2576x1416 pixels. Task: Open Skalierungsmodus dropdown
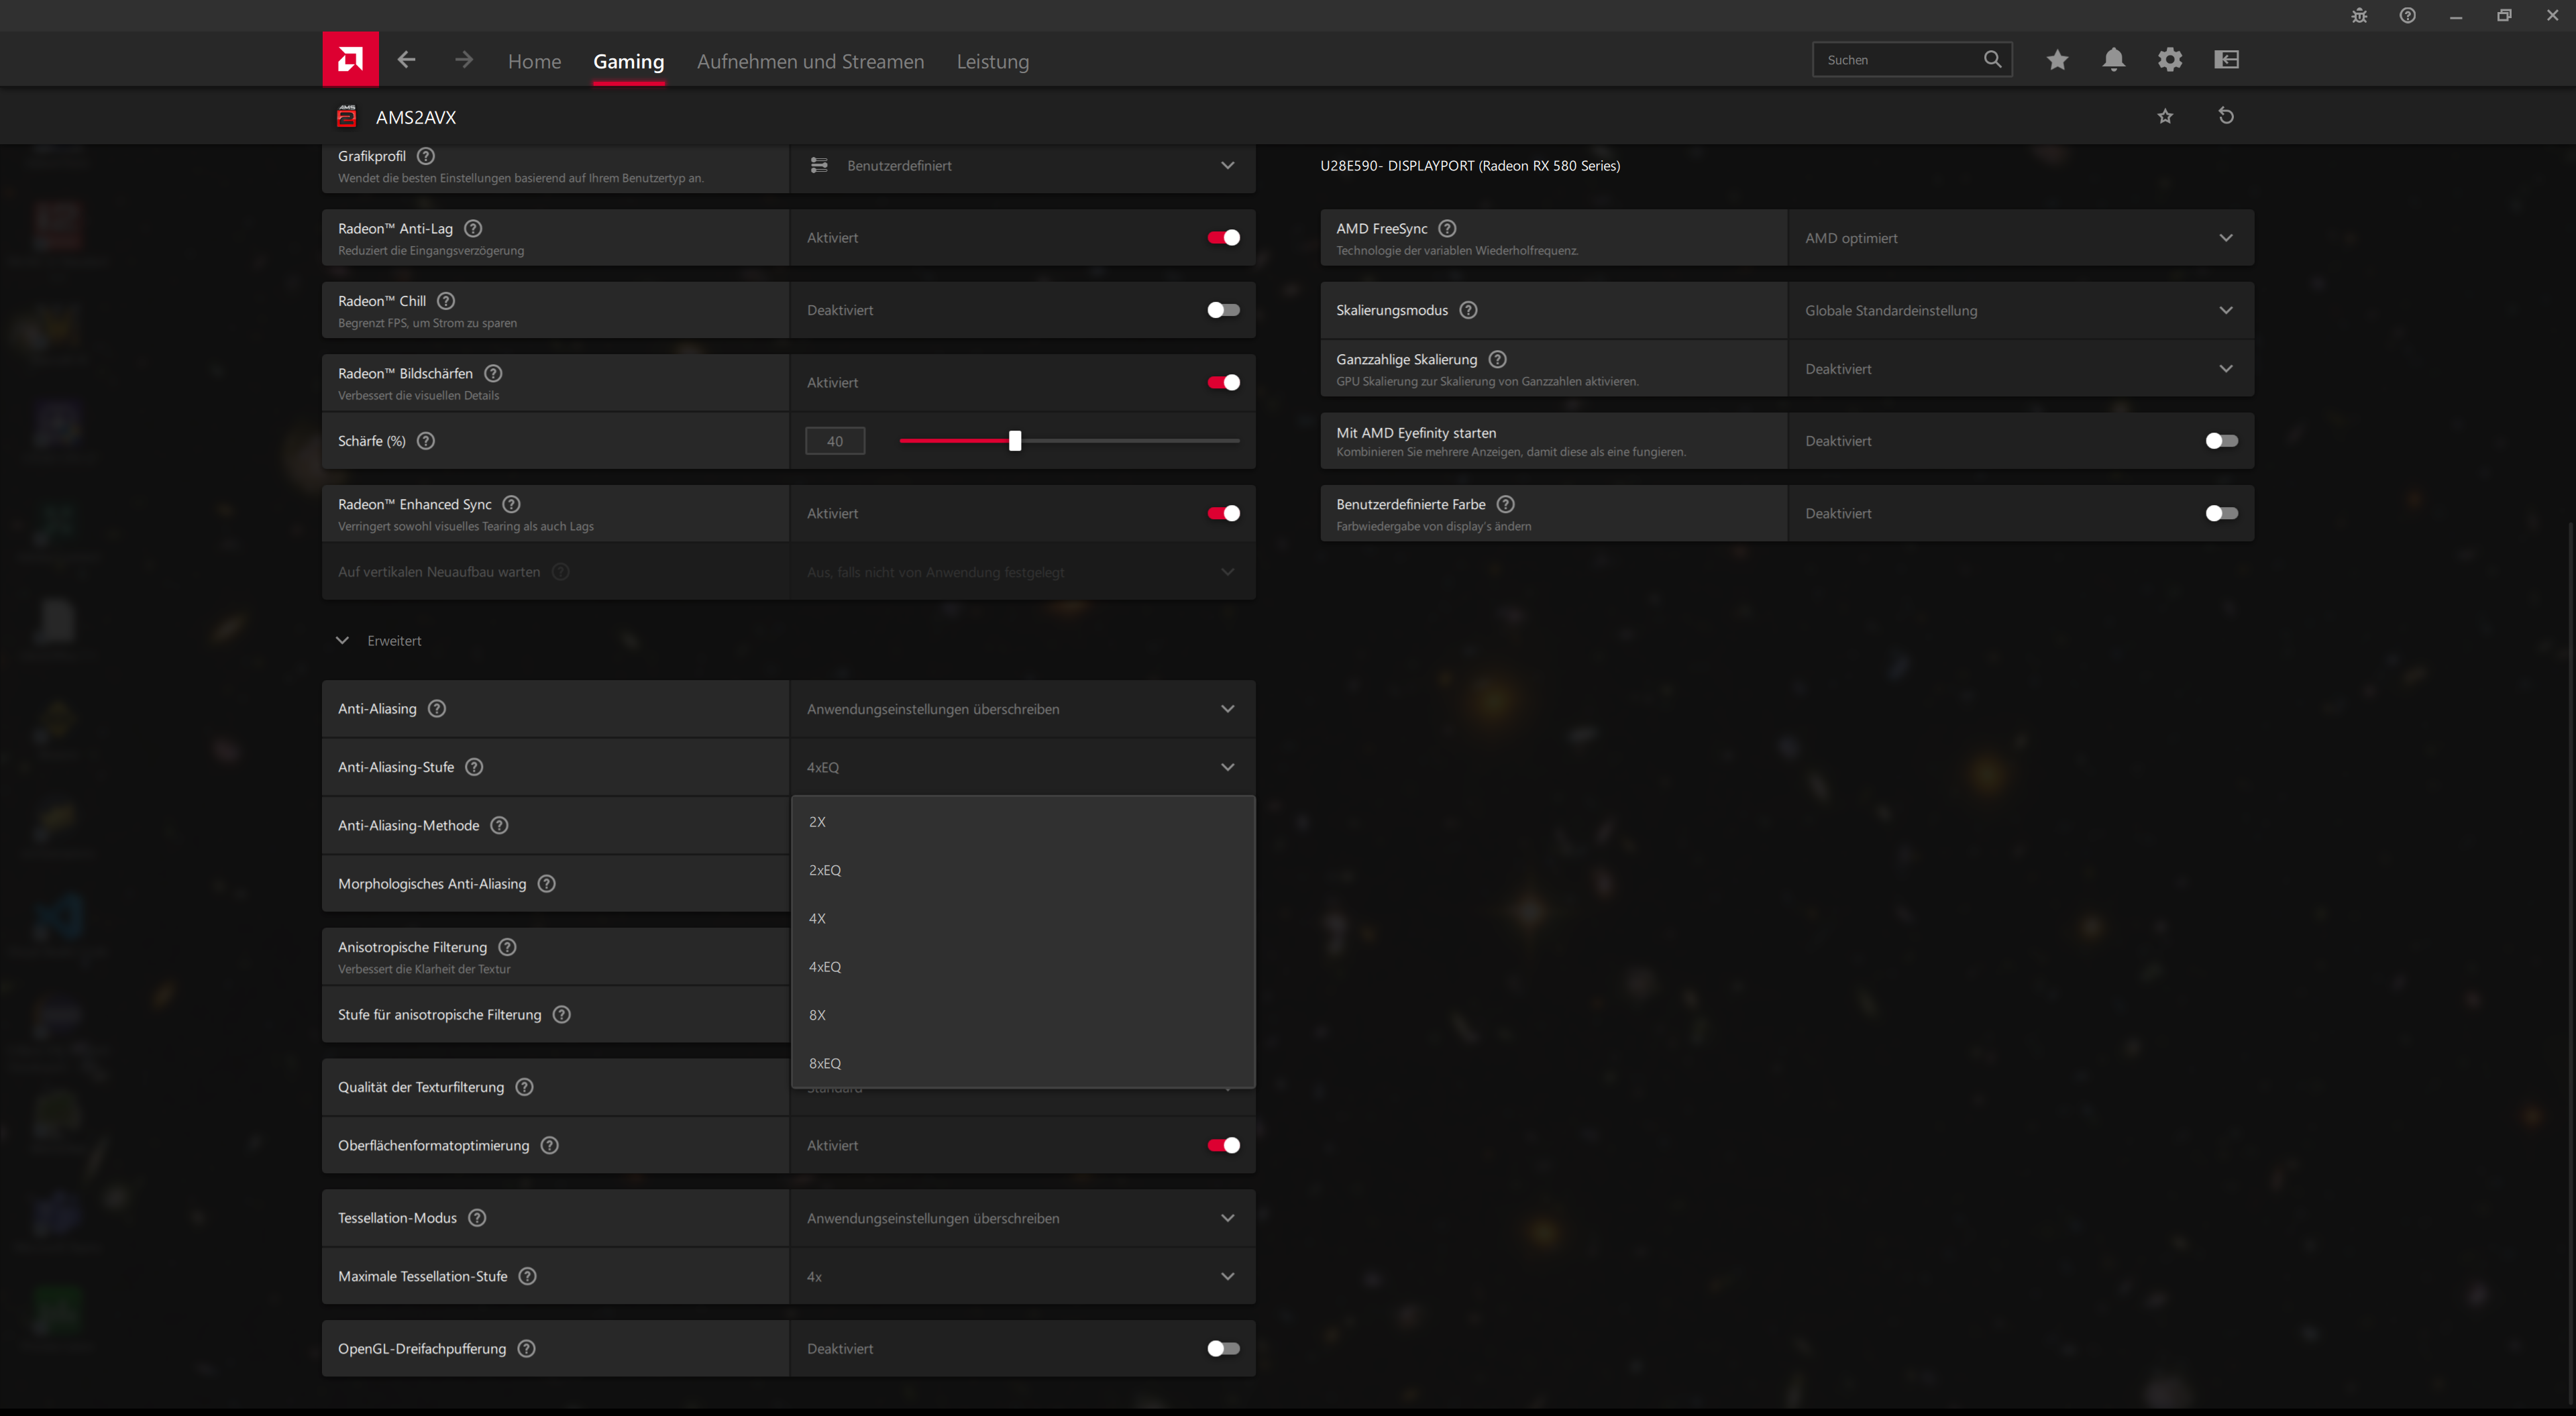pyautogui.click(x=2020, y=310)
